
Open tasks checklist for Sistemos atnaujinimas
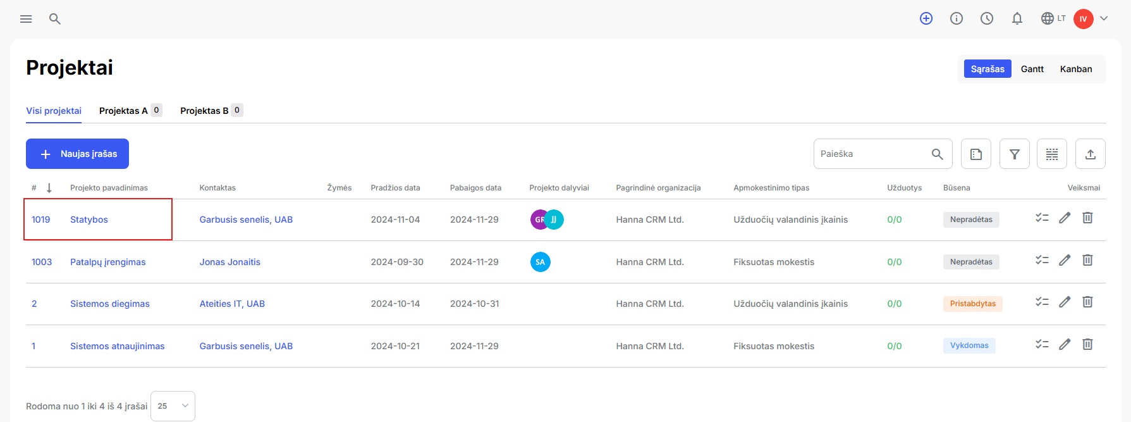click(1042, 344)
